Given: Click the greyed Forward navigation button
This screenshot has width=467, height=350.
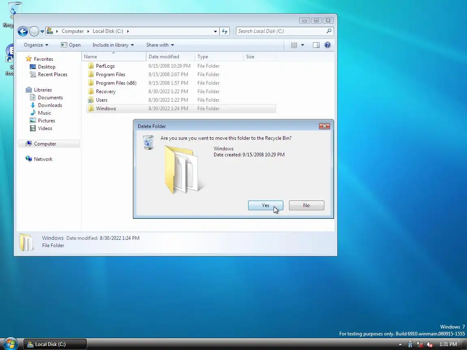Looking at the screenshot, I should 34,31.
